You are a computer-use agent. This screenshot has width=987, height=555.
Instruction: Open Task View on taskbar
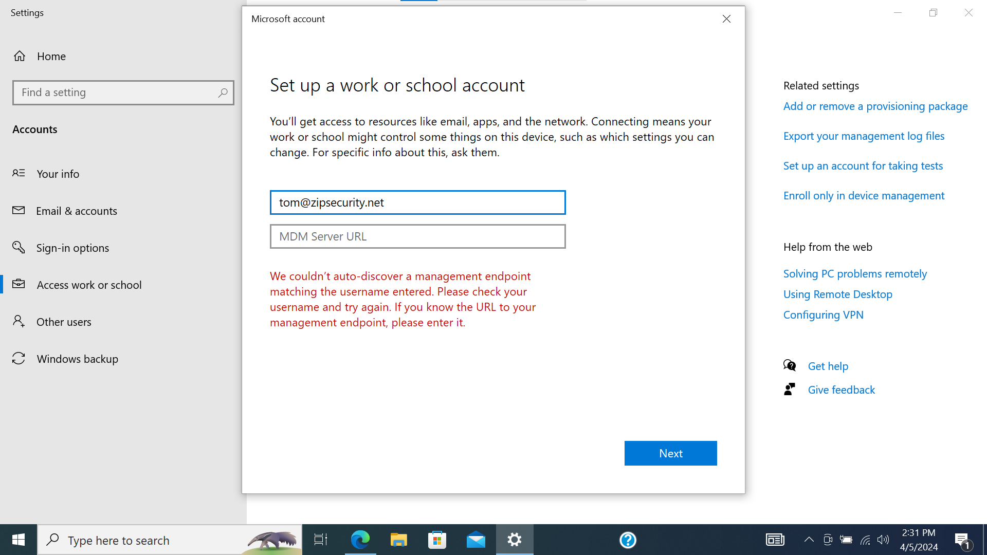(x=321, y=540)
